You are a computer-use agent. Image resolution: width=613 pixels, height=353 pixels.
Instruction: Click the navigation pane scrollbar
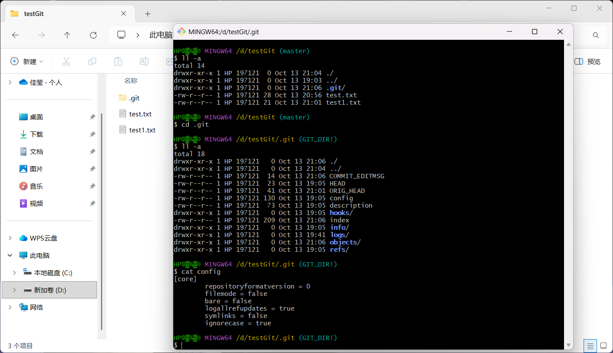click(x=102, y=221)
